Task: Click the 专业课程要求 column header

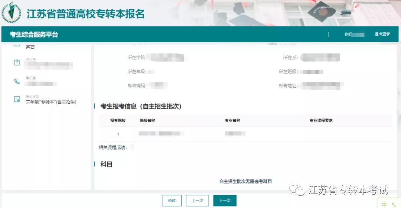Action: coord(321,120)
